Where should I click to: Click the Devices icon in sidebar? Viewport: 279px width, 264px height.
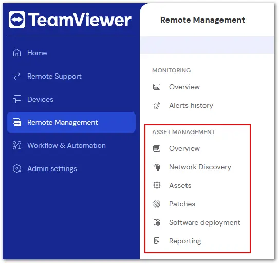(17, 99)
